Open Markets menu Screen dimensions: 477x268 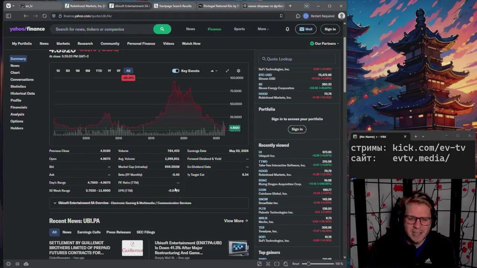(x=63, y=44)
